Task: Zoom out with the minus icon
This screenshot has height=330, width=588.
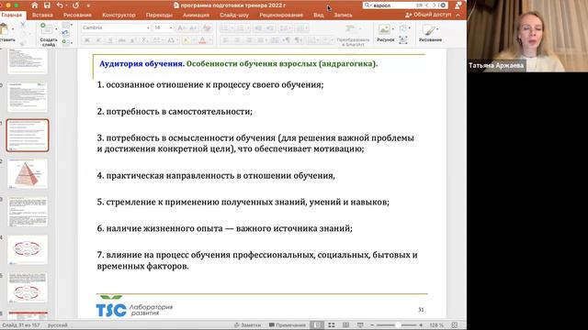Action: [372, 325]
